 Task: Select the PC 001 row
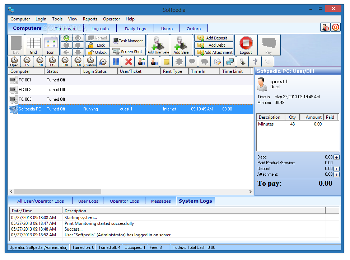coord(131,80)
